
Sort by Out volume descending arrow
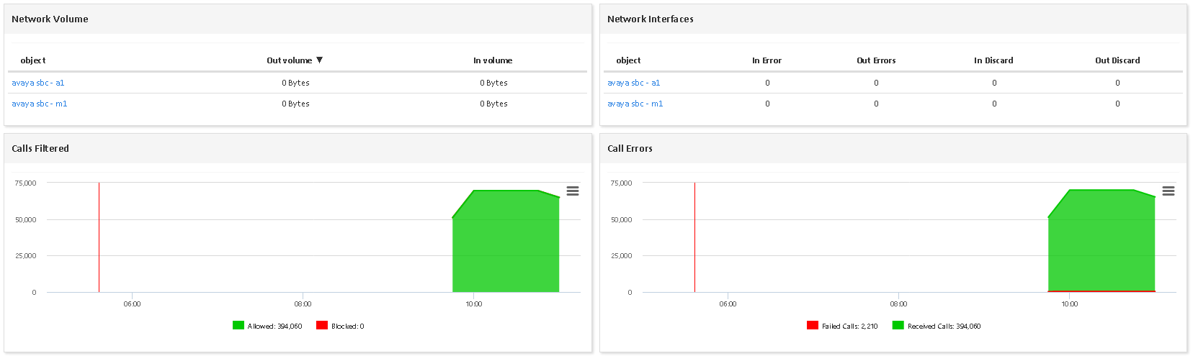pyautogui.click(x=319, y=60)
